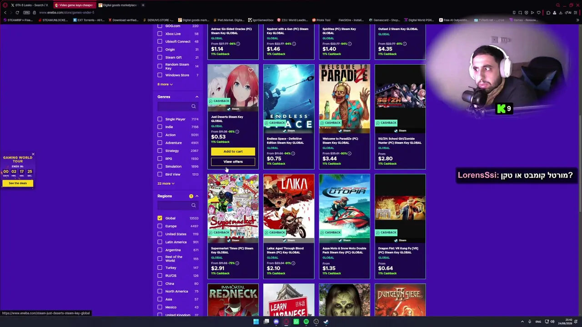
Task: Show price info for Welcome to ParadiZe
Action: coord(349,154)
